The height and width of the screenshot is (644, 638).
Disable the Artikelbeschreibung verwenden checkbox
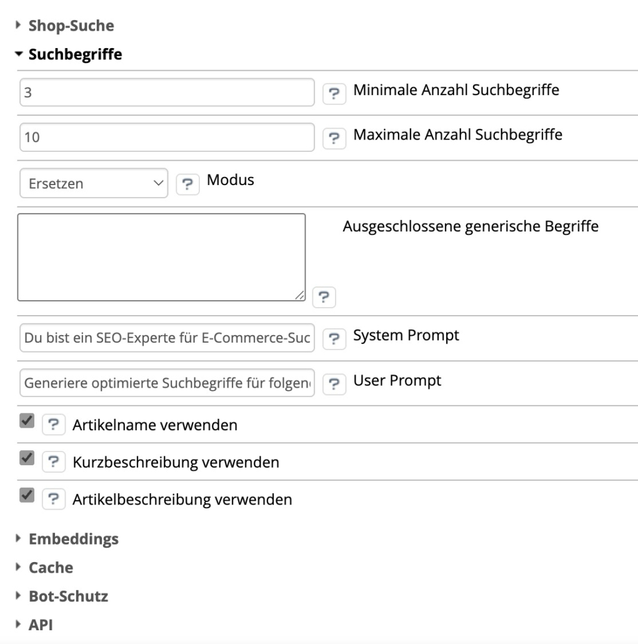pos(27,496)
